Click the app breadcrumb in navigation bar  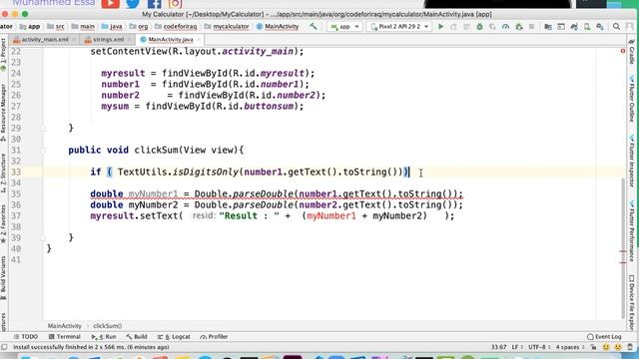point(29,27)
